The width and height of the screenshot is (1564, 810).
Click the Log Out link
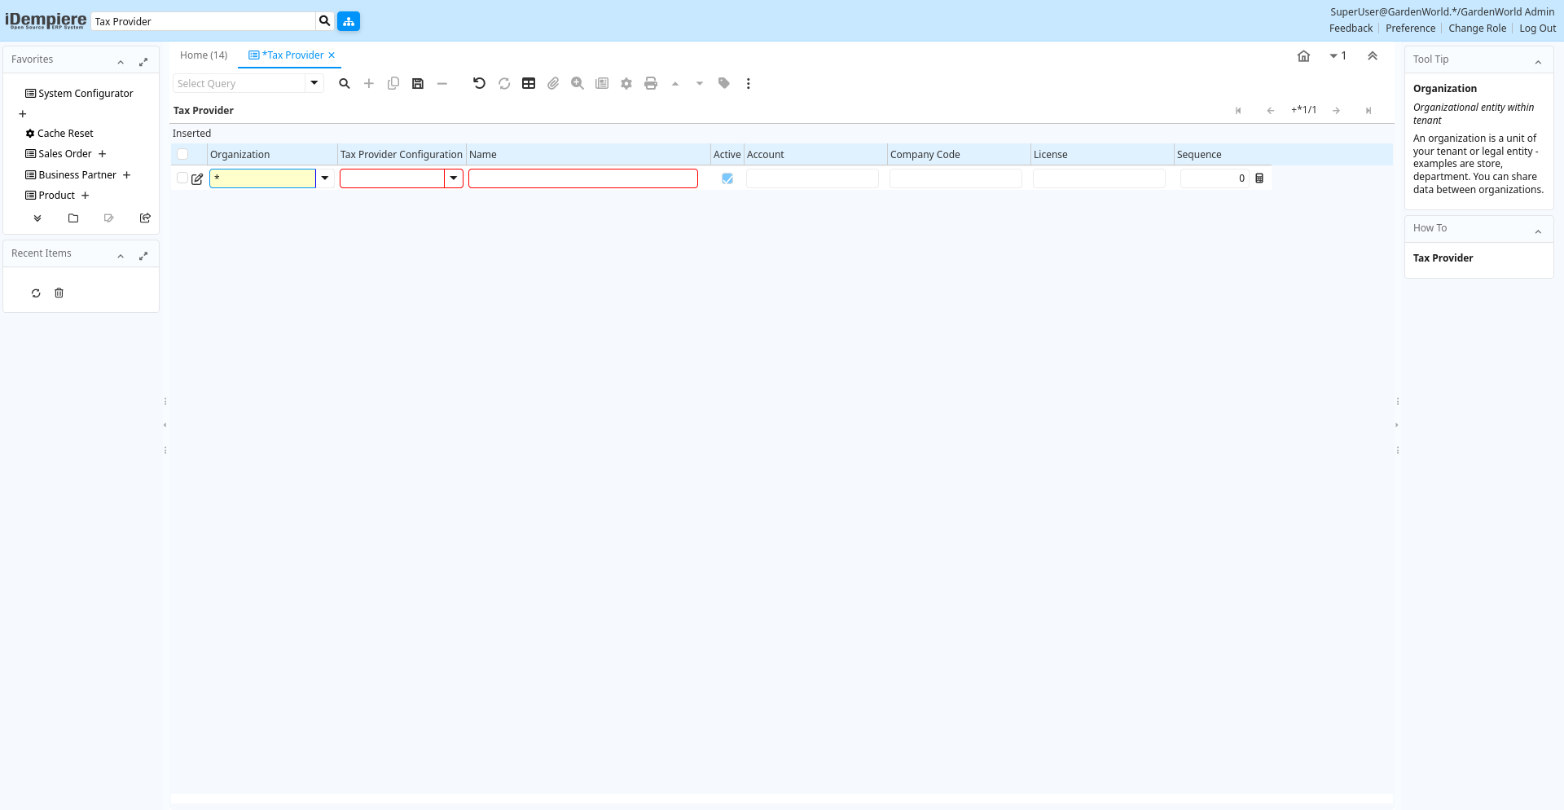click(x=1537, y=29)
